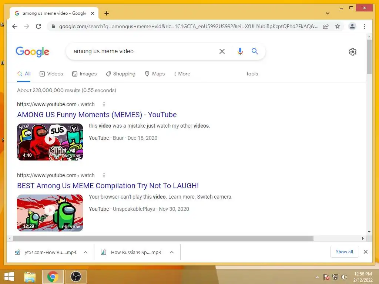Bookmark this tab with the star
379x284 pixels.
coord(338,26)
